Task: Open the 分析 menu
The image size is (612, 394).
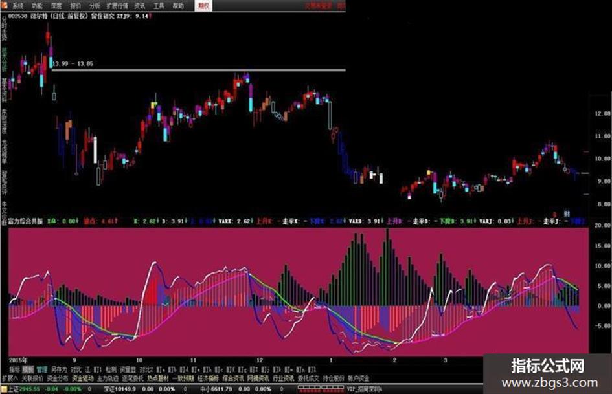Action: click(95, 5)
